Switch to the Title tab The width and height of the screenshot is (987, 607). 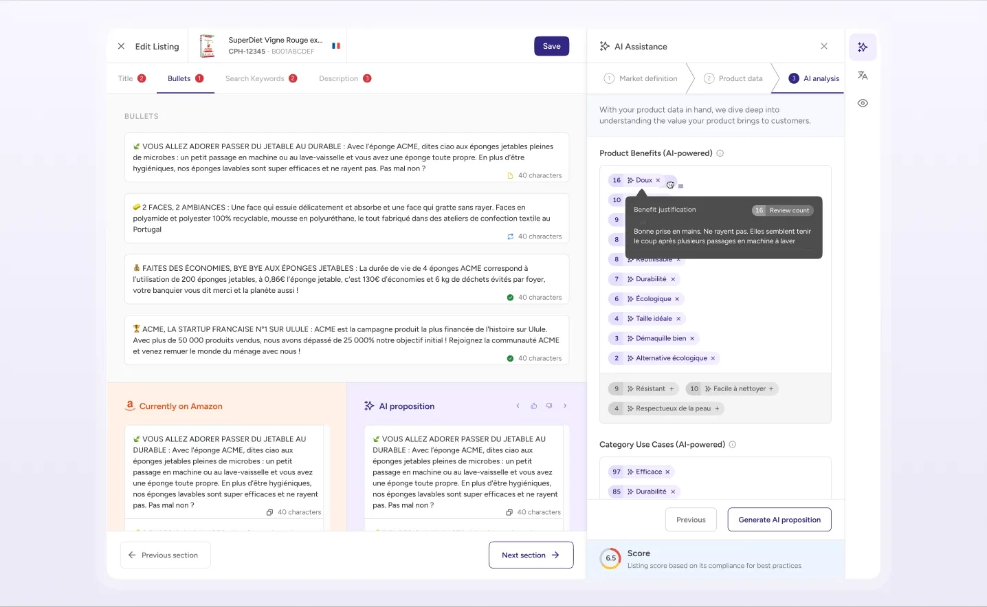tap(131, 78)
